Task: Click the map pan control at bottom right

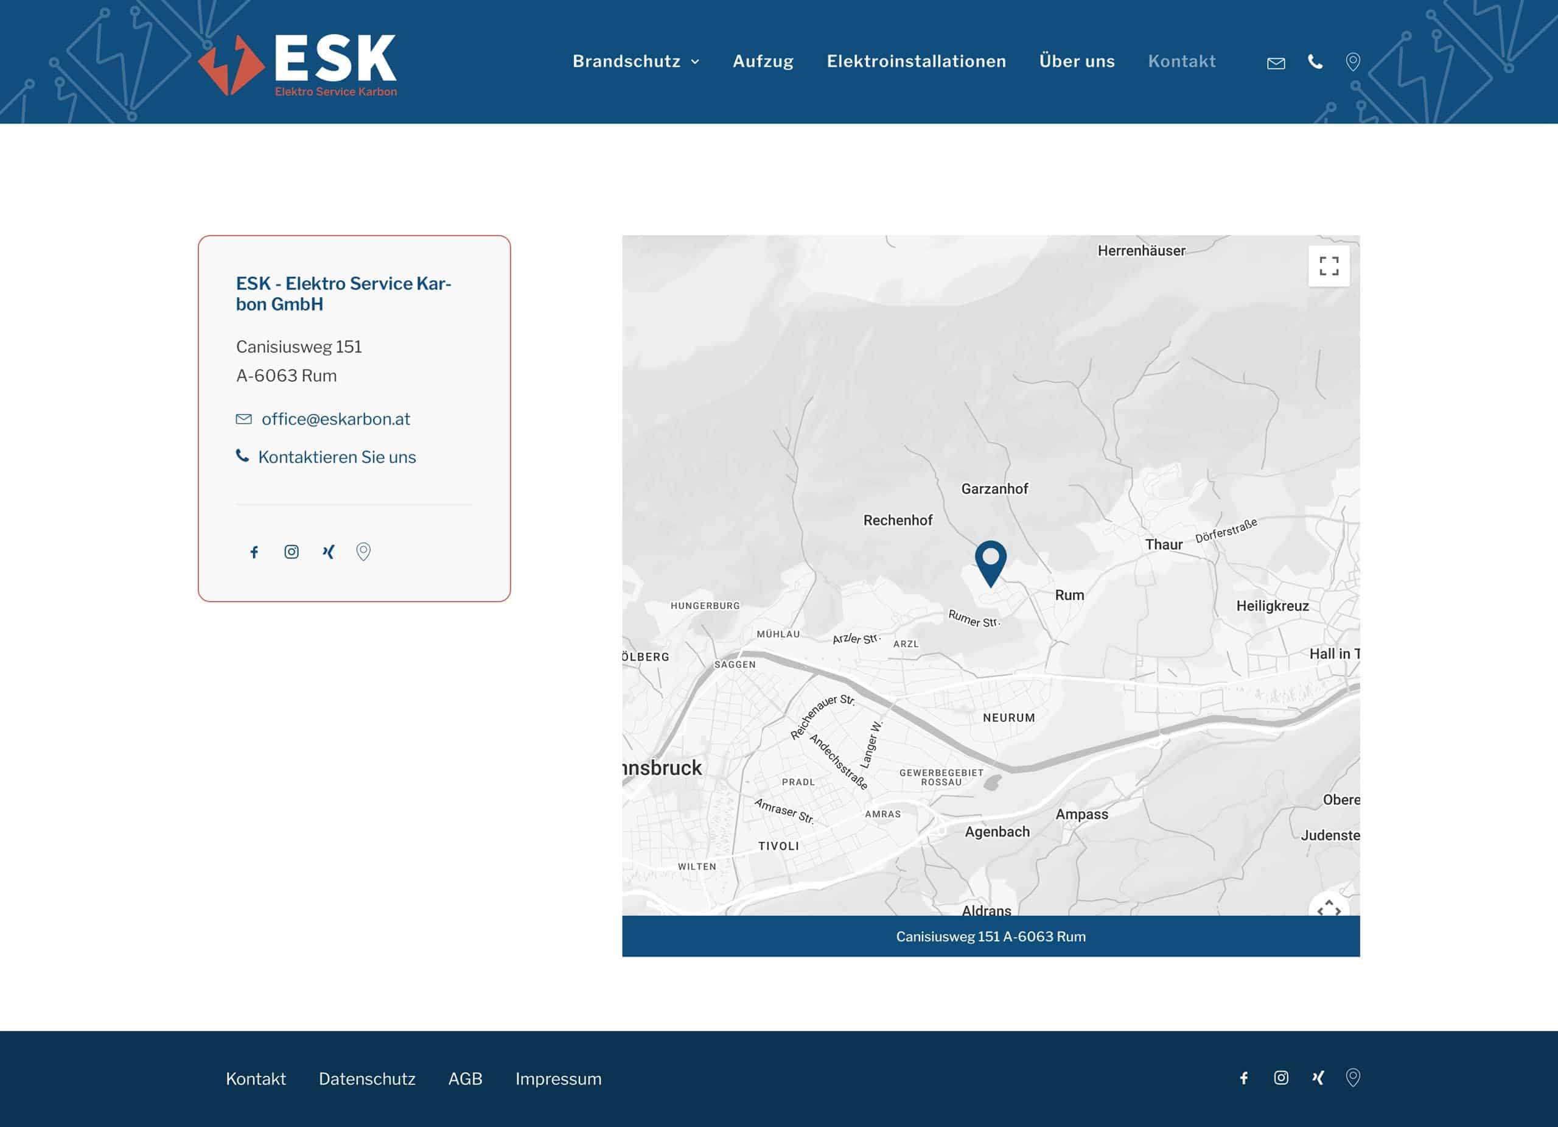Action: tap(1329, 907)
